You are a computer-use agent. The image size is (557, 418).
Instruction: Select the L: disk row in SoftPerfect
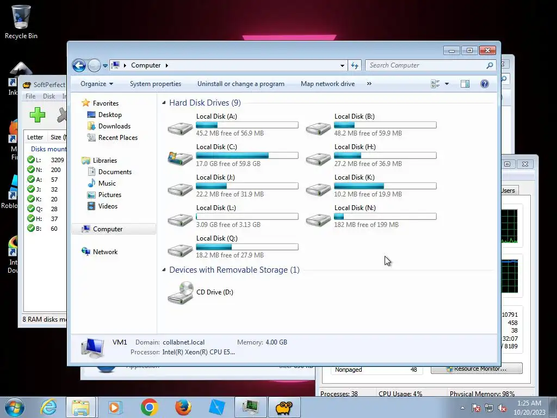pyautogui.click(x=46, y=160)
